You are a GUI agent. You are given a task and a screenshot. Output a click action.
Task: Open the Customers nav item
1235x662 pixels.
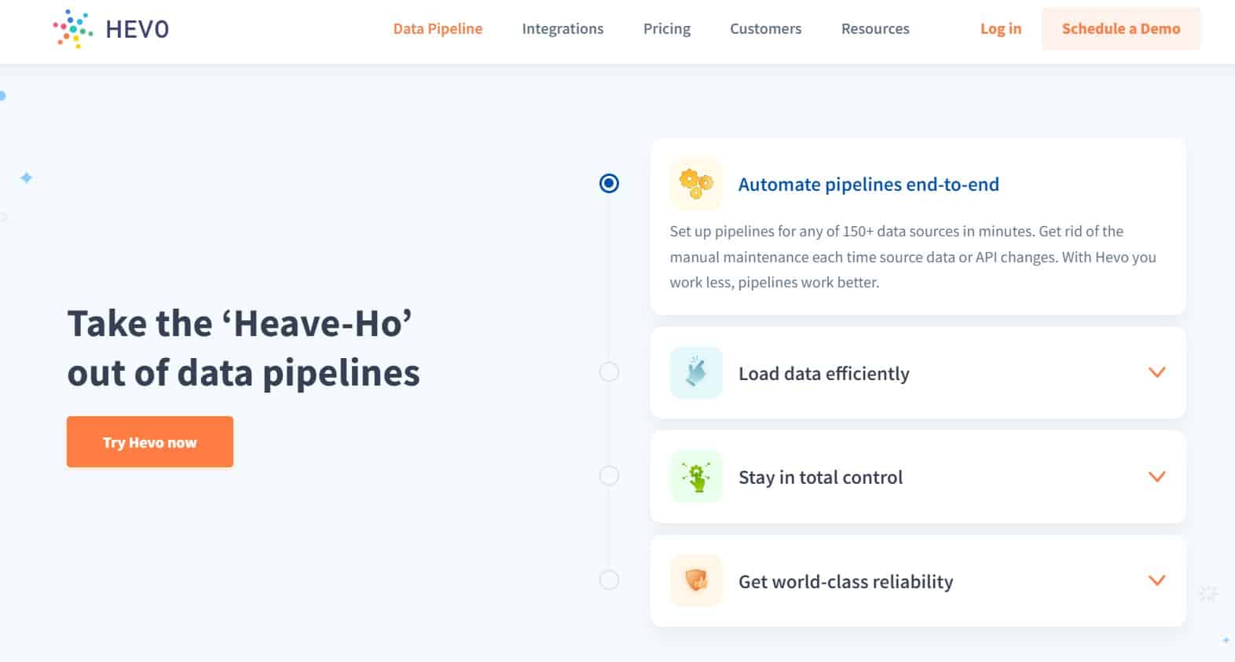point(766,29)
